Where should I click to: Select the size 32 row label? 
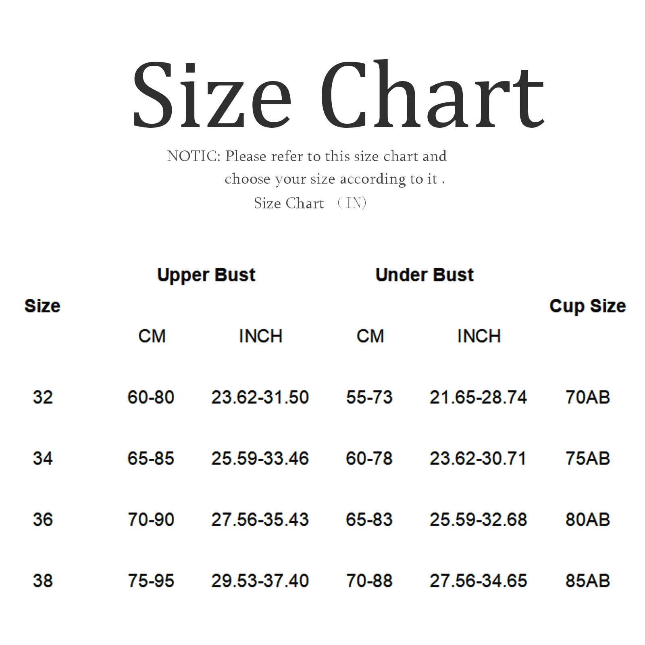pyautogui.click(x=43, y=397)
